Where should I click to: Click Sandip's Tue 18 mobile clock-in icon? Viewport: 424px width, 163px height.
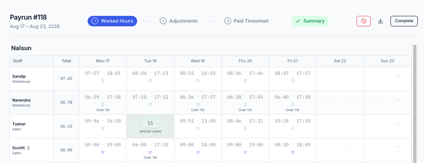point(150,81)
